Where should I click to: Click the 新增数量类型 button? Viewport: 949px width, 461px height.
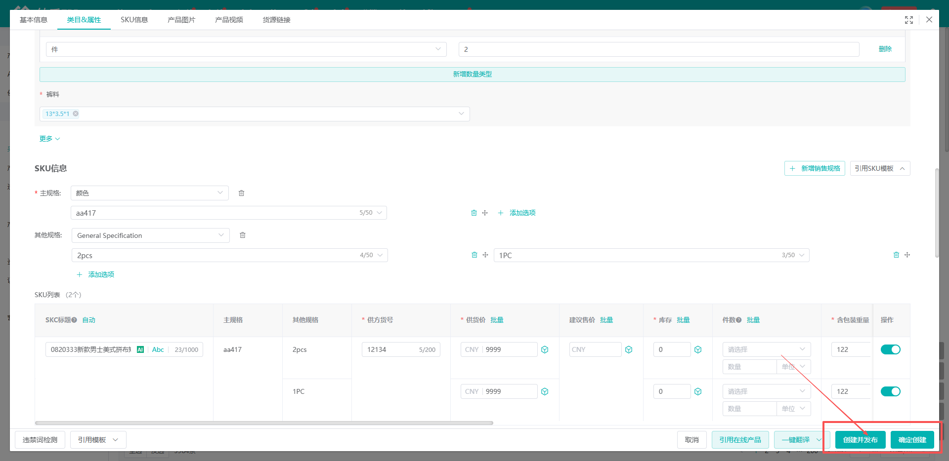473,74
